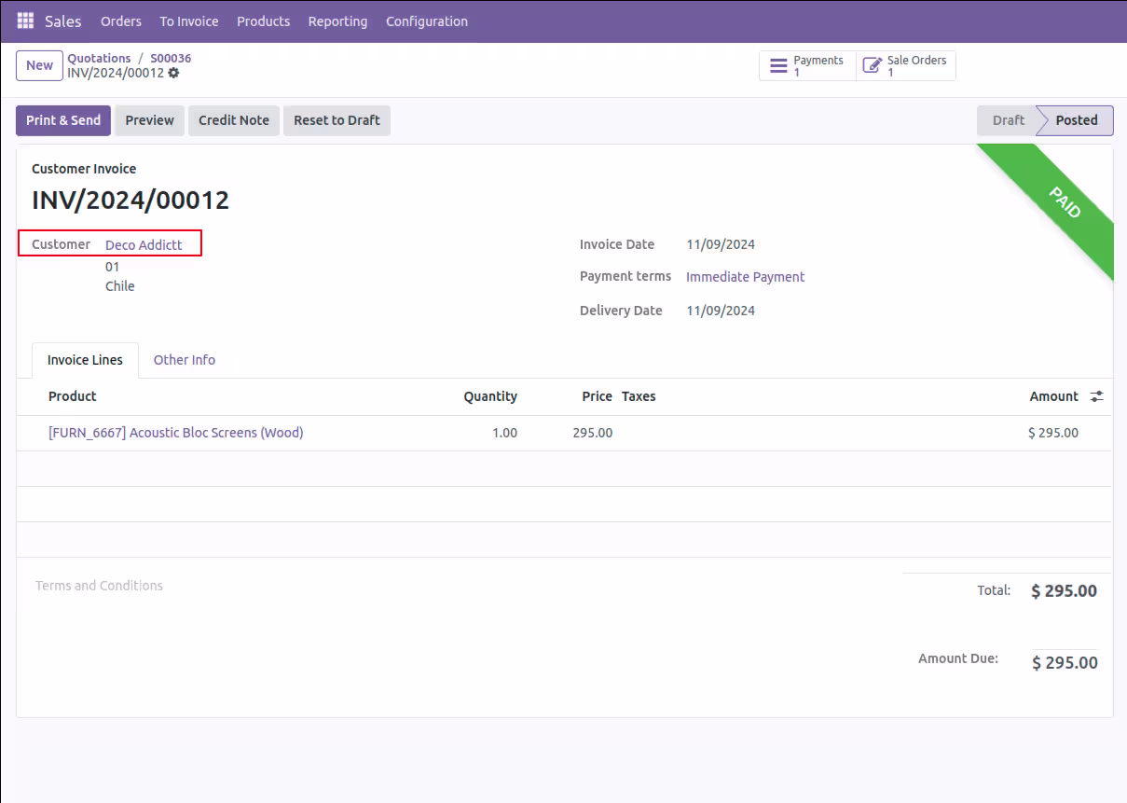Click the line amount $ 295.00
The width and height of the screenshot is (1127, 803).
click(x=1053, y=433)
